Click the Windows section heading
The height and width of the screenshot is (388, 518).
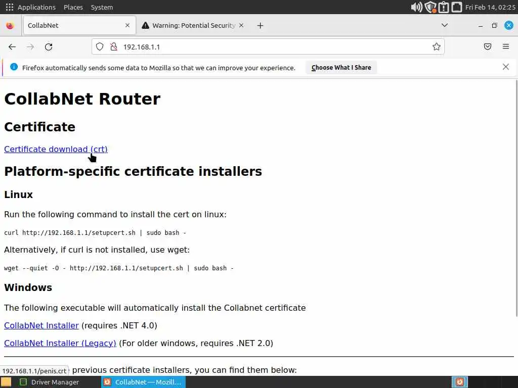pyautogui.click(x=28, y=287)
